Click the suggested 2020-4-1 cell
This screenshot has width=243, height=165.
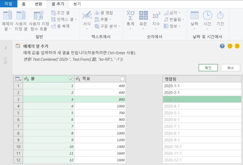(x=202, y=106)
